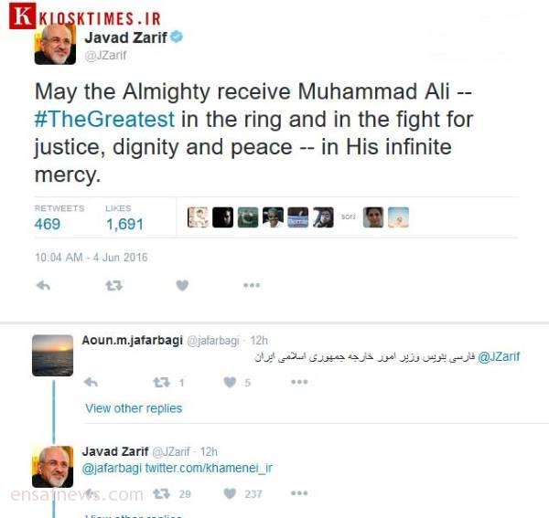The image size is (549, 518).
Task: Click the verified badge beside Javad Zarif
Action: (x=177, y=37)
